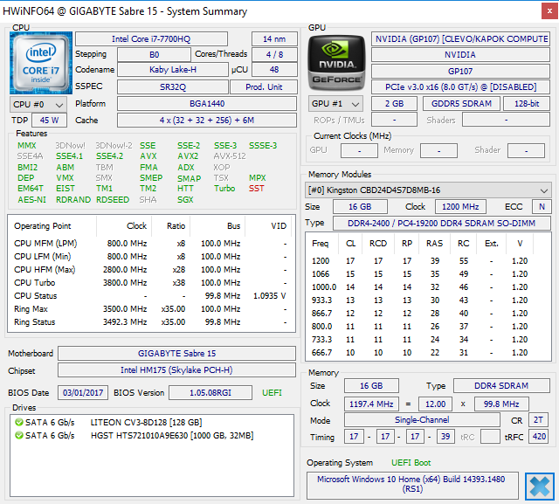Click the blue X icon at bottom right
Screen dimensions: 559x504
tap(540, 487)
